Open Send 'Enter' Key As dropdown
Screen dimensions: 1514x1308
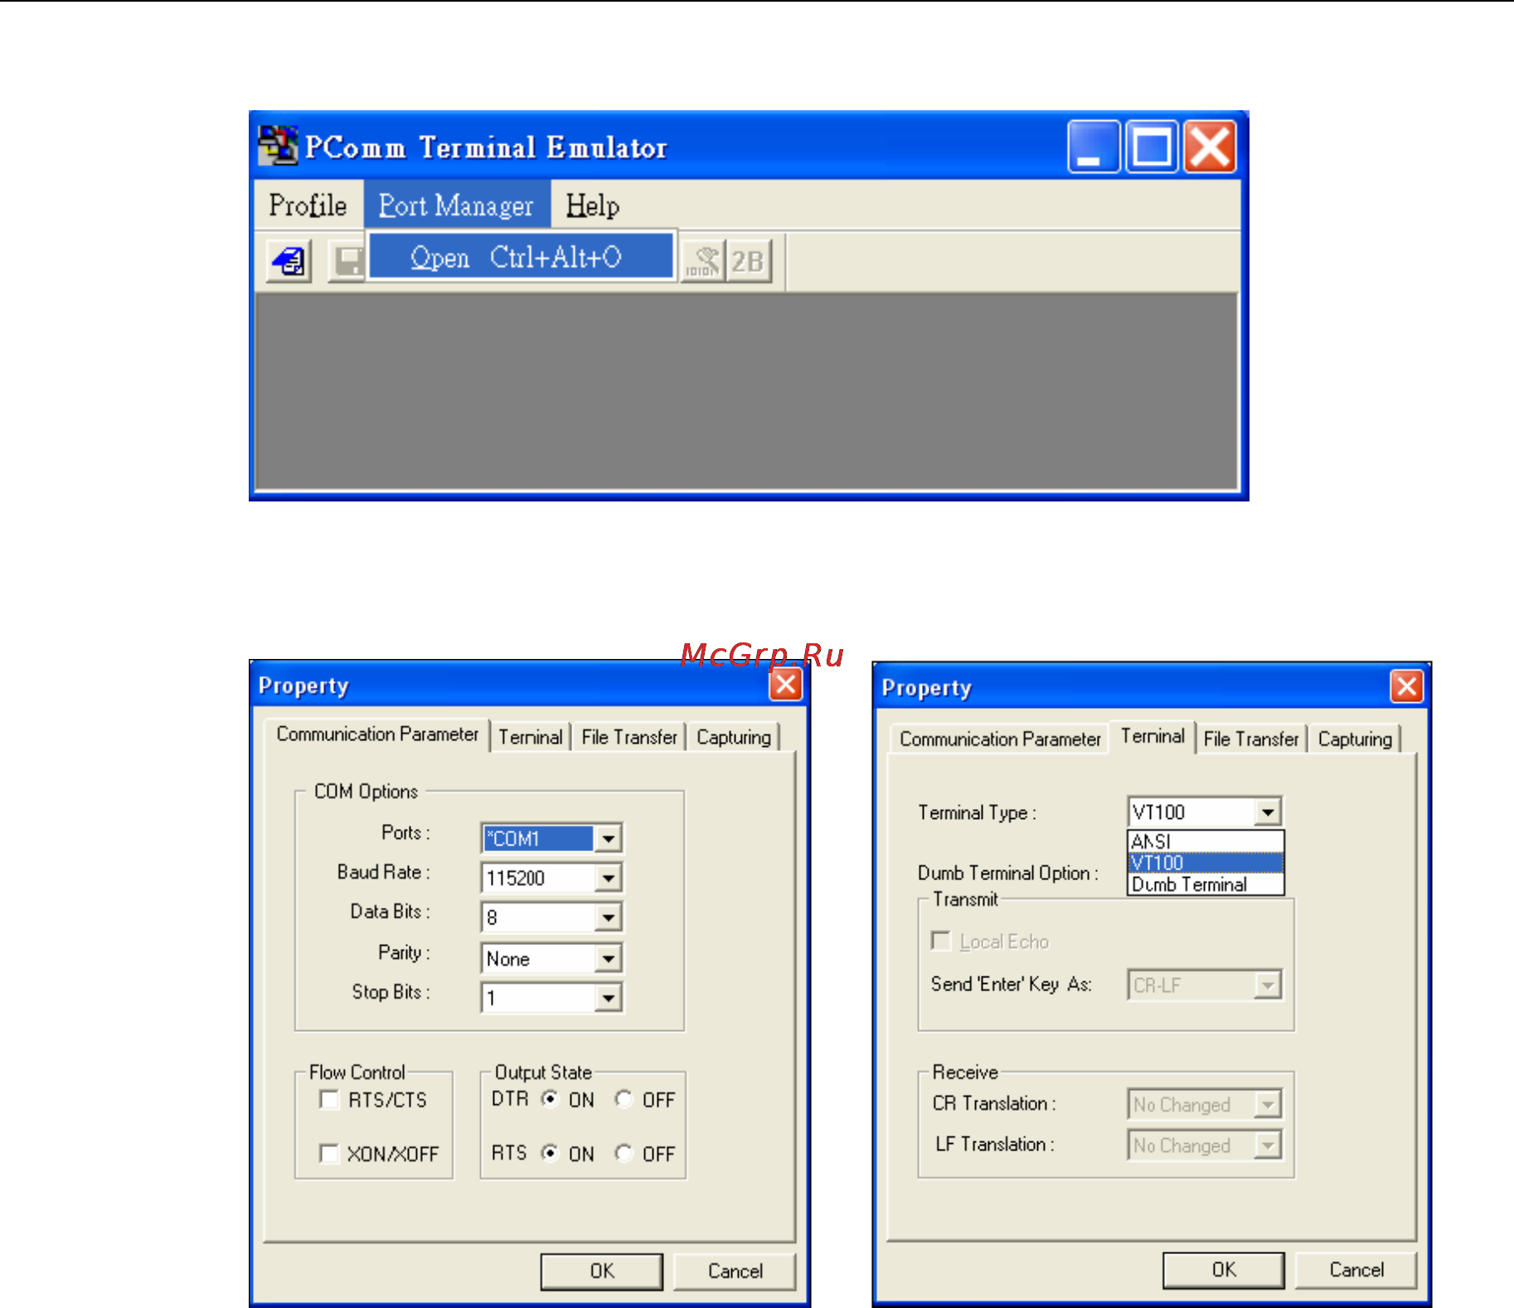point(1268,986)
